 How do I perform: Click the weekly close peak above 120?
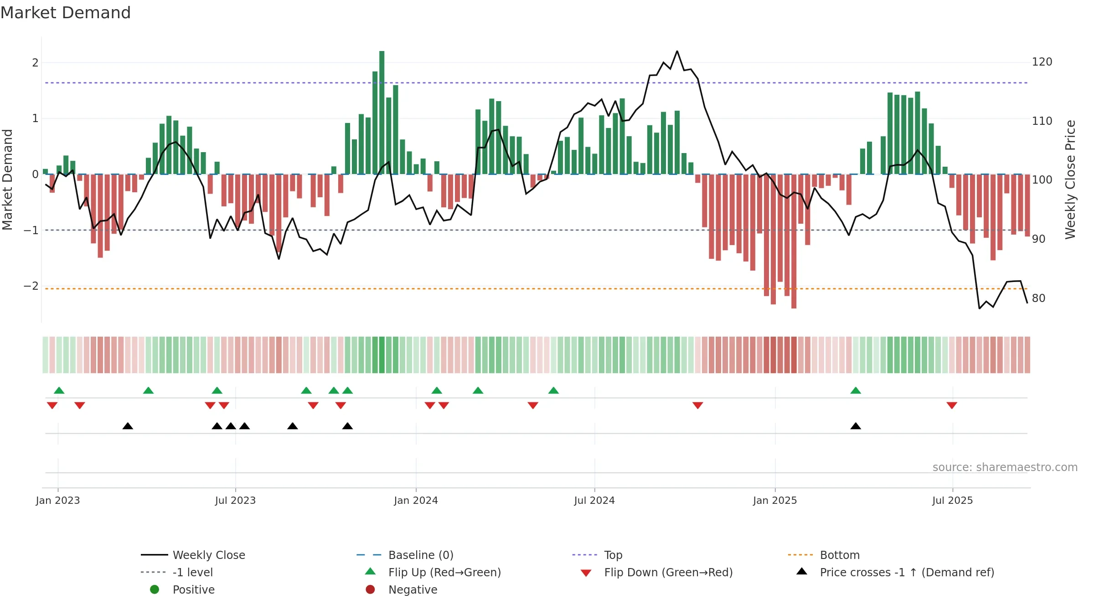(677, 51)
